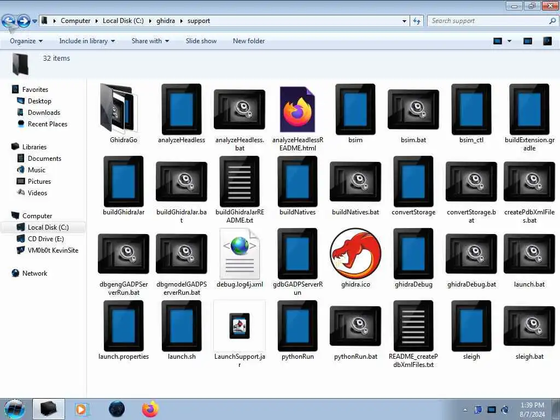Open the media player taskbar icon
Screen dimensions: 560x420
tap(82, 409)
